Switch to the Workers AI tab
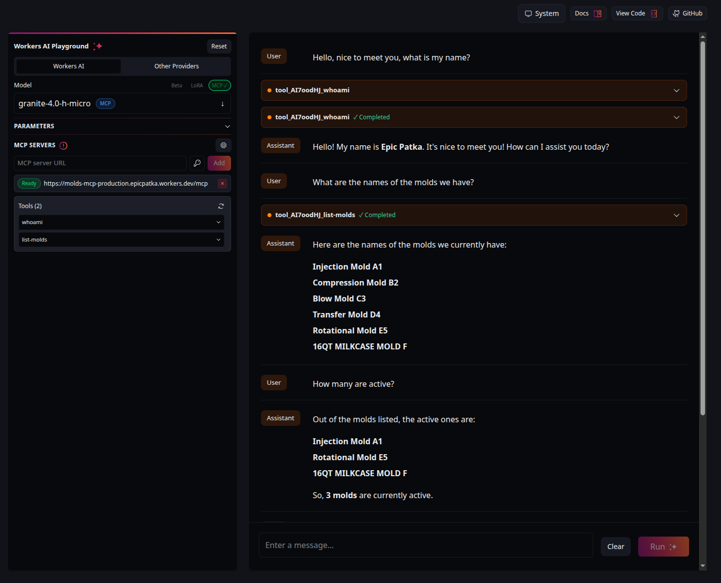Screen dimensions: 721x583 (69, 66)
